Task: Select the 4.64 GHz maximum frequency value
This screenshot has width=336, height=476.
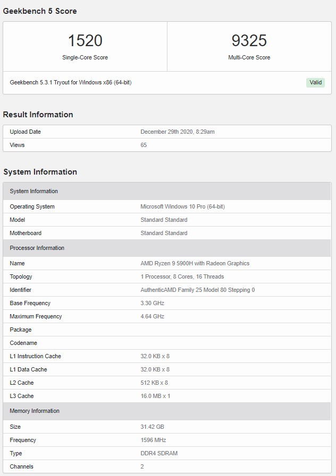Action: point(153,316)
